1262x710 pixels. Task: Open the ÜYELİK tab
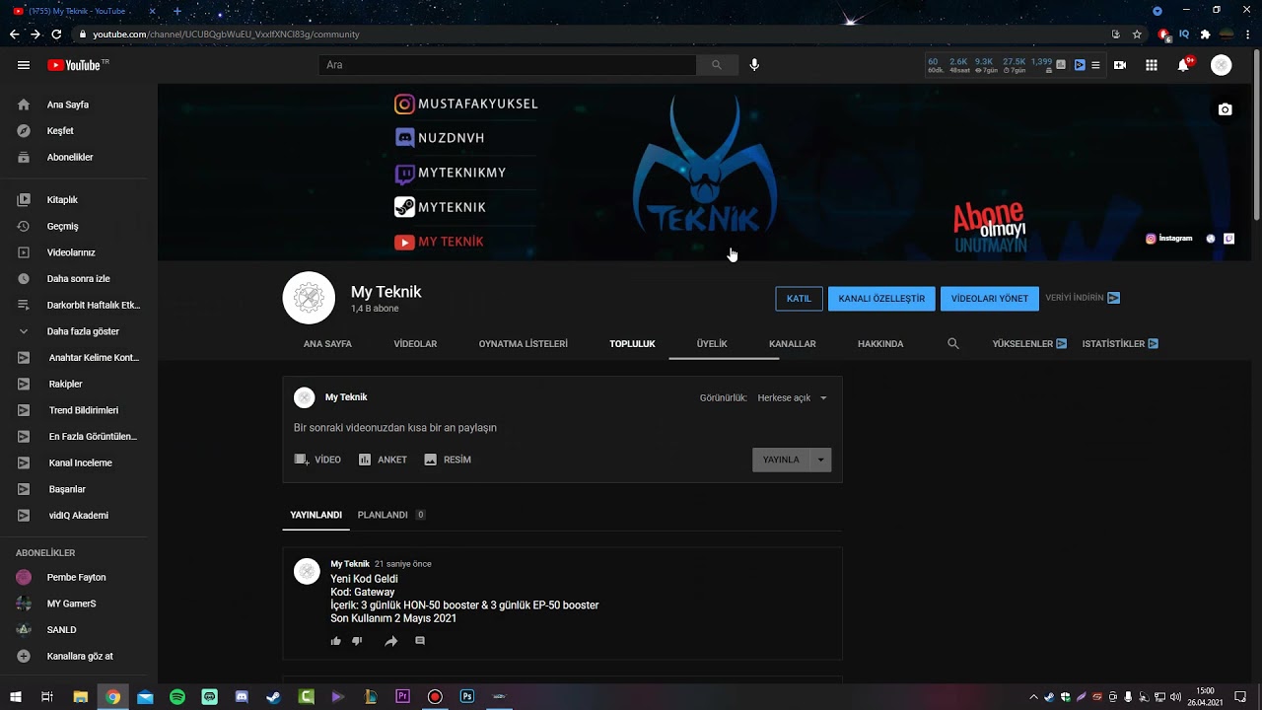[x=712, y=344]
